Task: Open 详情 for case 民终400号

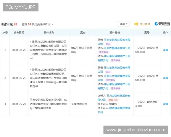Action: [165, 104]
